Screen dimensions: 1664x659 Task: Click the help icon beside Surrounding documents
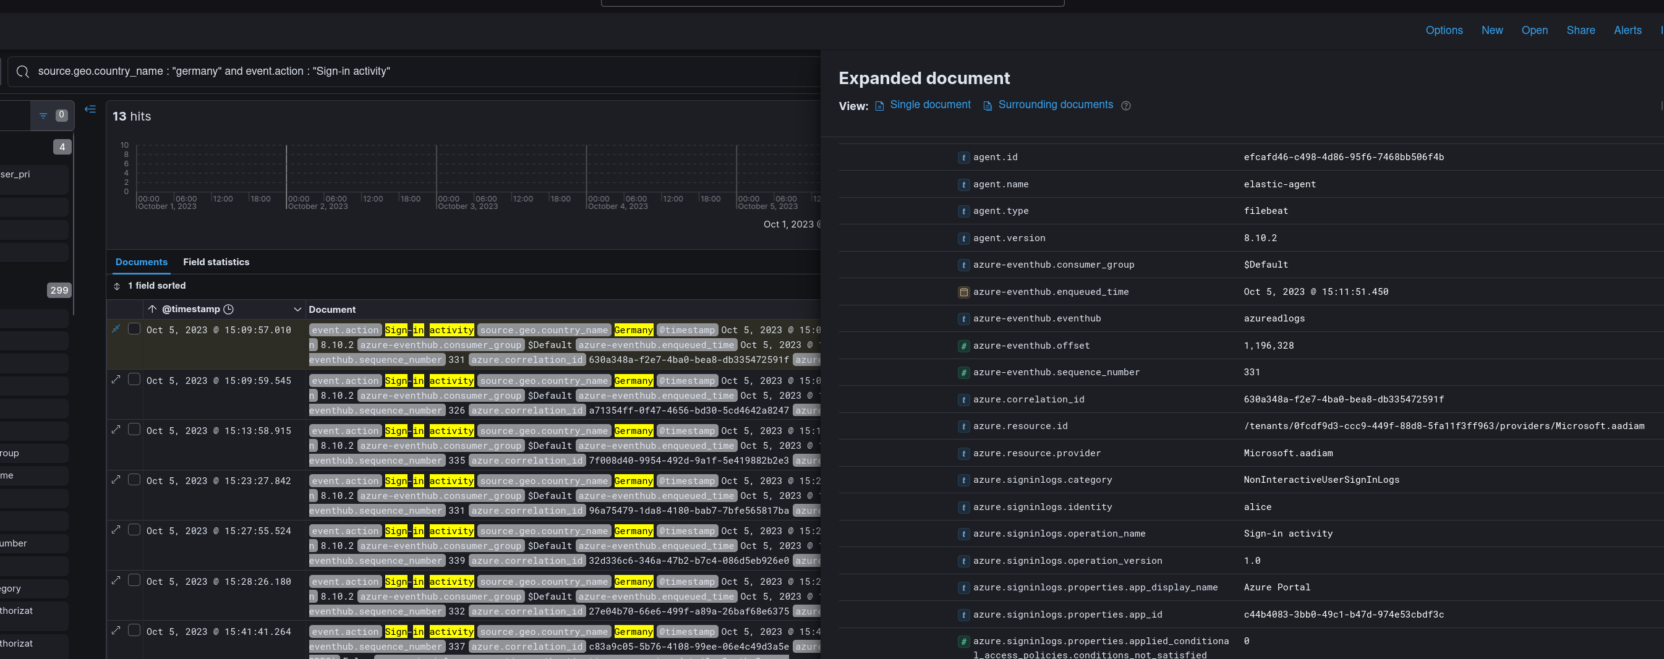pos(1126,106)
